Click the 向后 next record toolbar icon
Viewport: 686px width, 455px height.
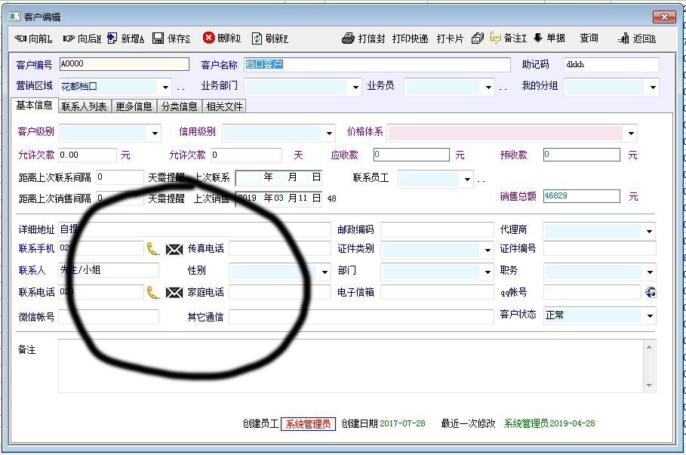(x=69, y=38)
